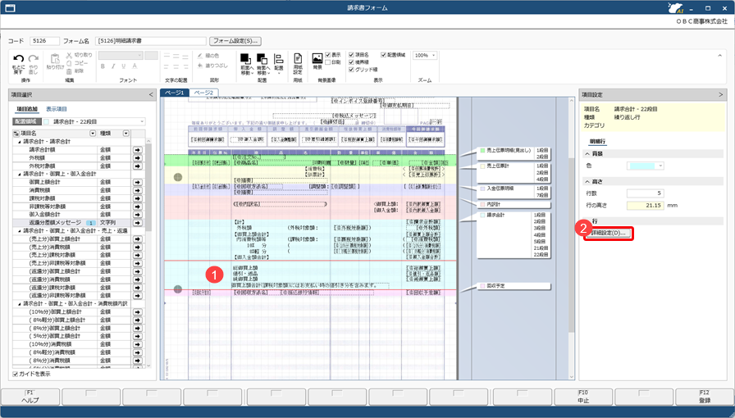
Task: Add 消費税額 using its arrow button
Action: [137, 190]
